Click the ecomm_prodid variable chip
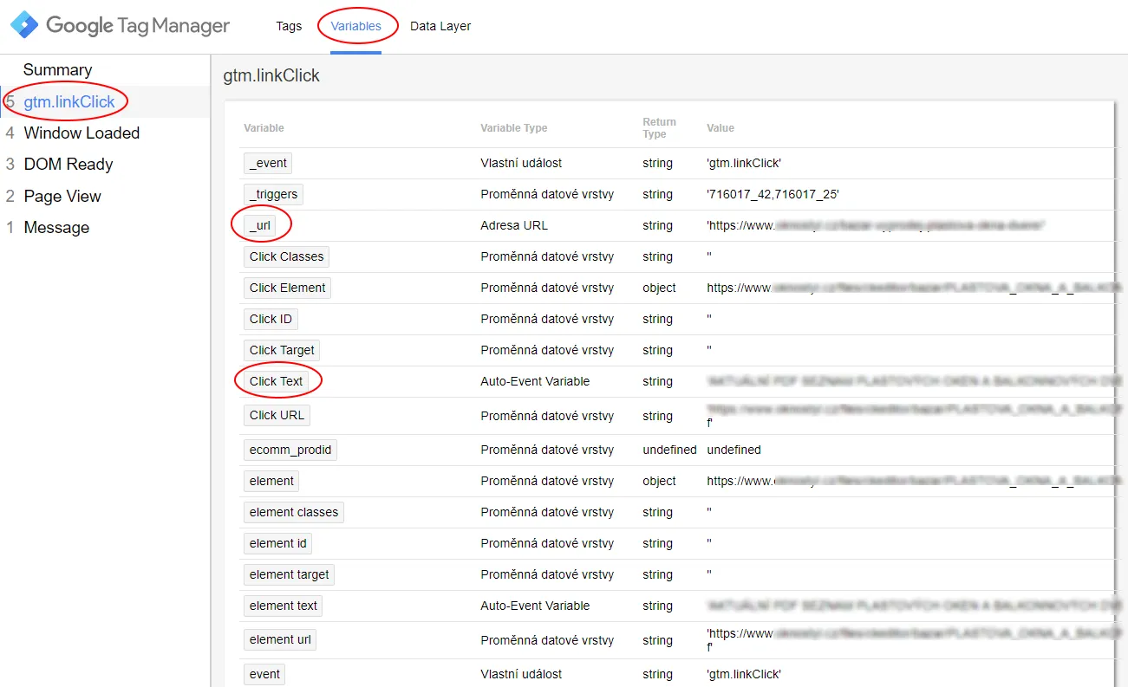The image size is (1128, 687). coord(290,450)
